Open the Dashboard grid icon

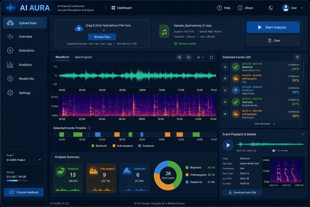(113, 8)
